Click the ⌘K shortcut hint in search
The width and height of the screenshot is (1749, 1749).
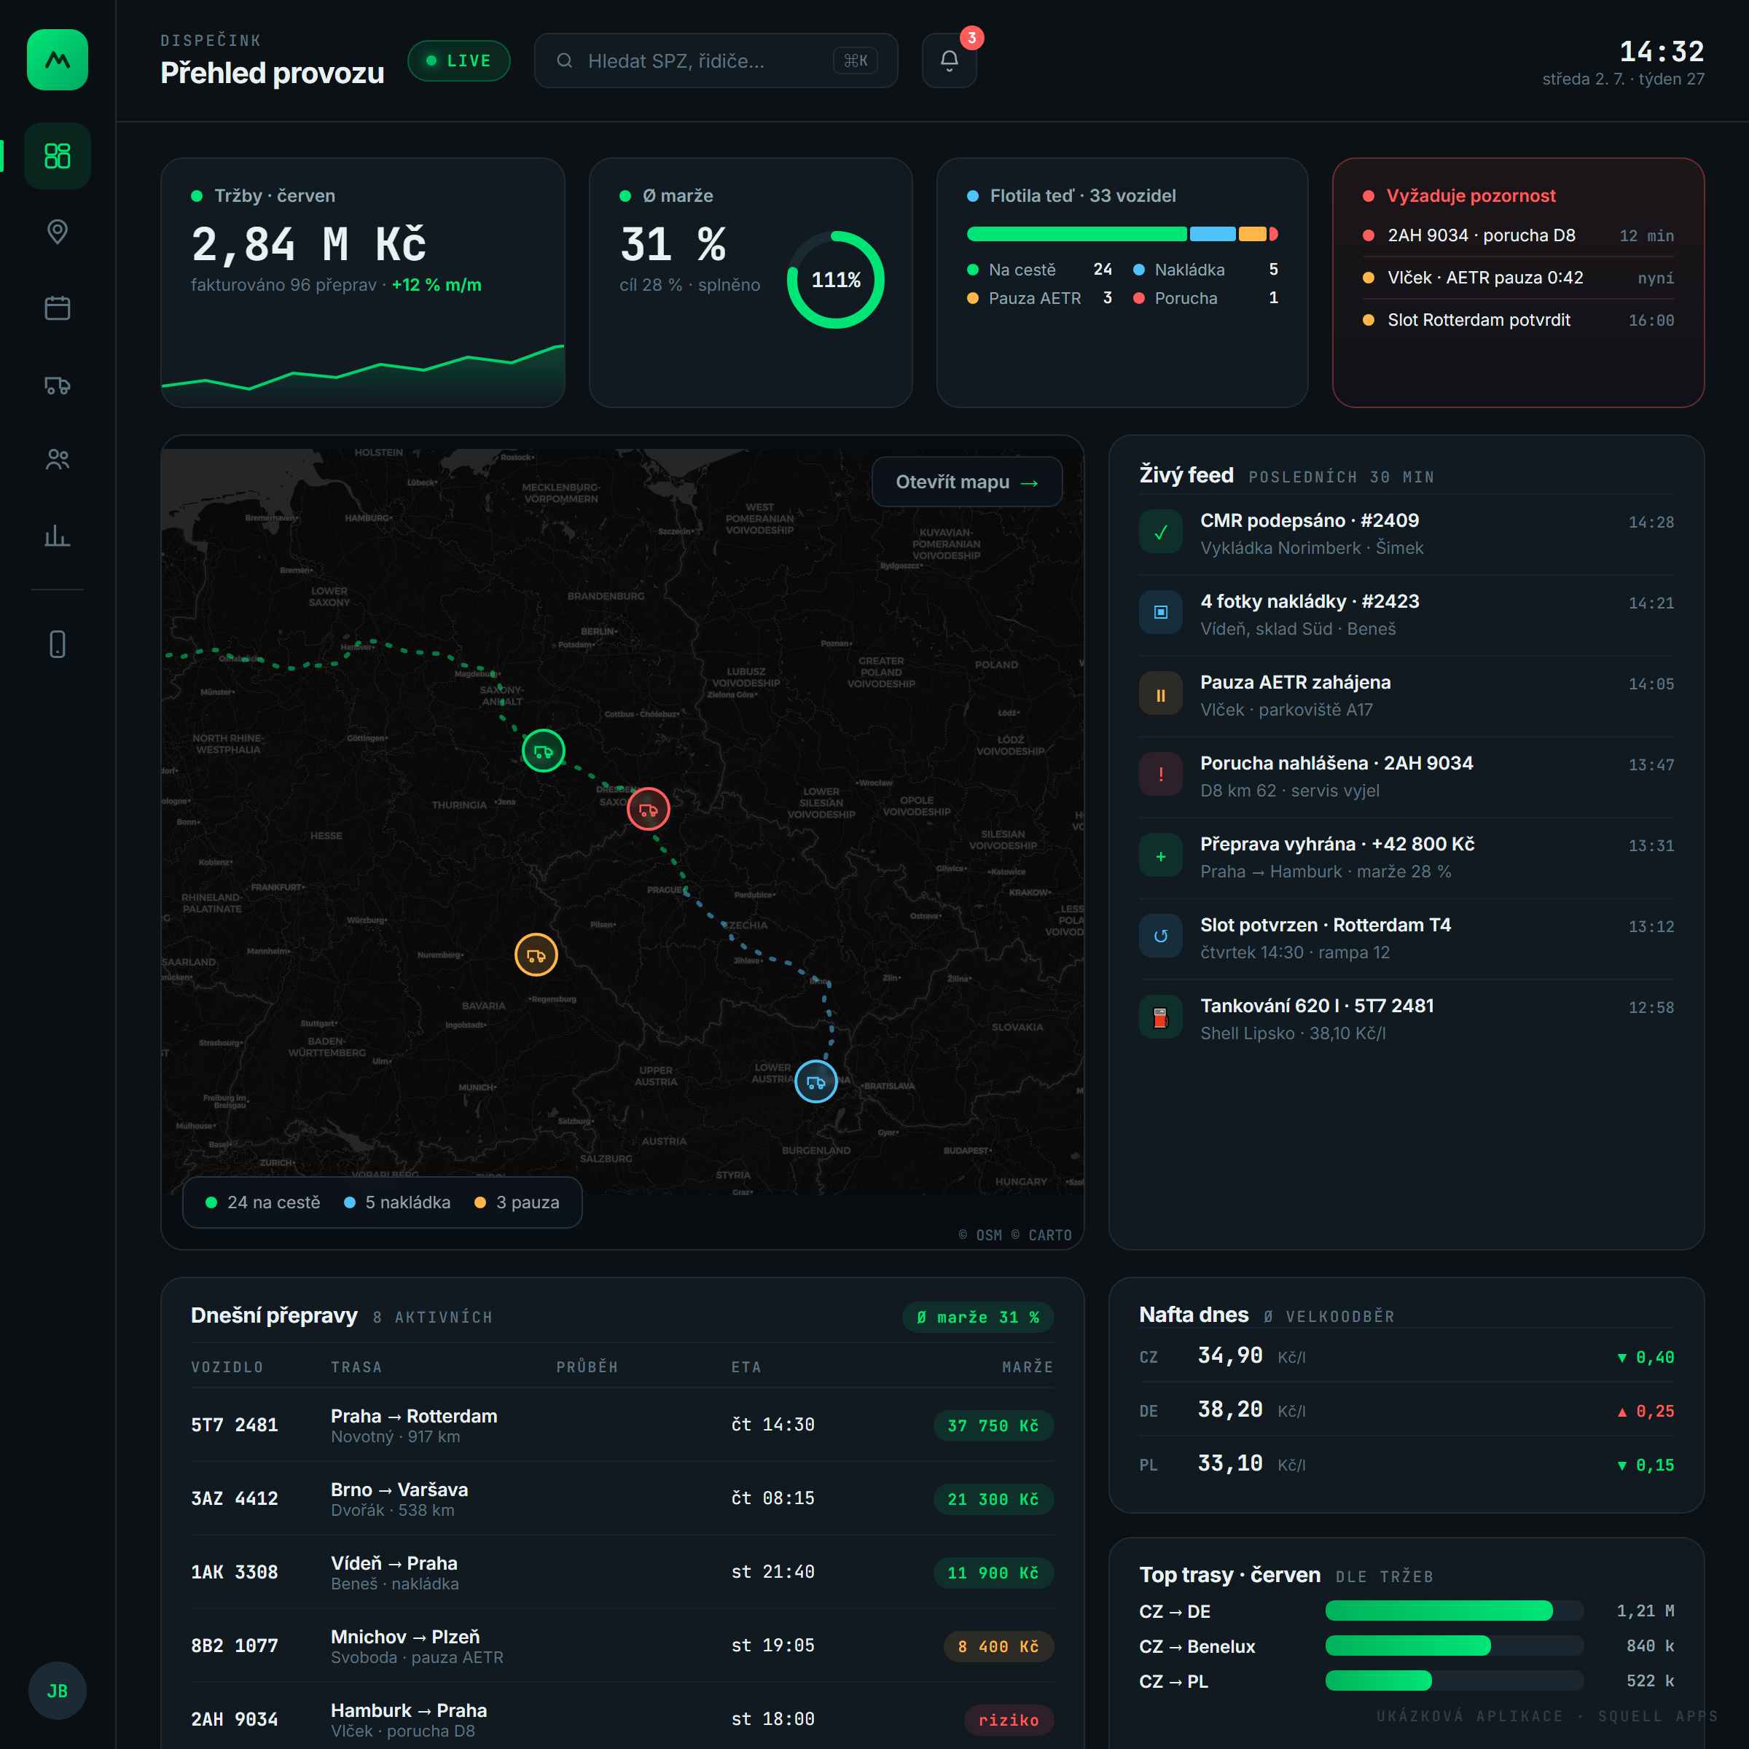[x=855, y=60]
